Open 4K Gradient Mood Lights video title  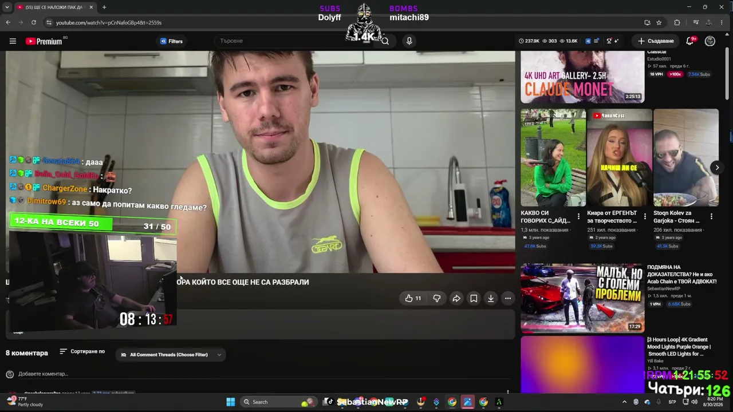(x=679, y=347)
